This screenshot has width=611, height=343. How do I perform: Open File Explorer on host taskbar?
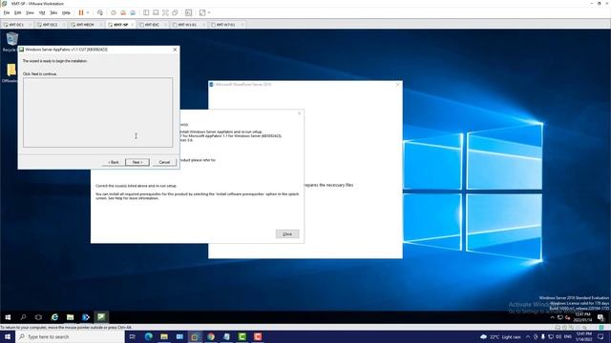tap(164, 336)
